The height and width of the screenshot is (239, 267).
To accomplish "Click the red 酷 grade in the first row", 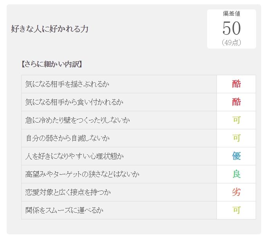I will point(236,84).
